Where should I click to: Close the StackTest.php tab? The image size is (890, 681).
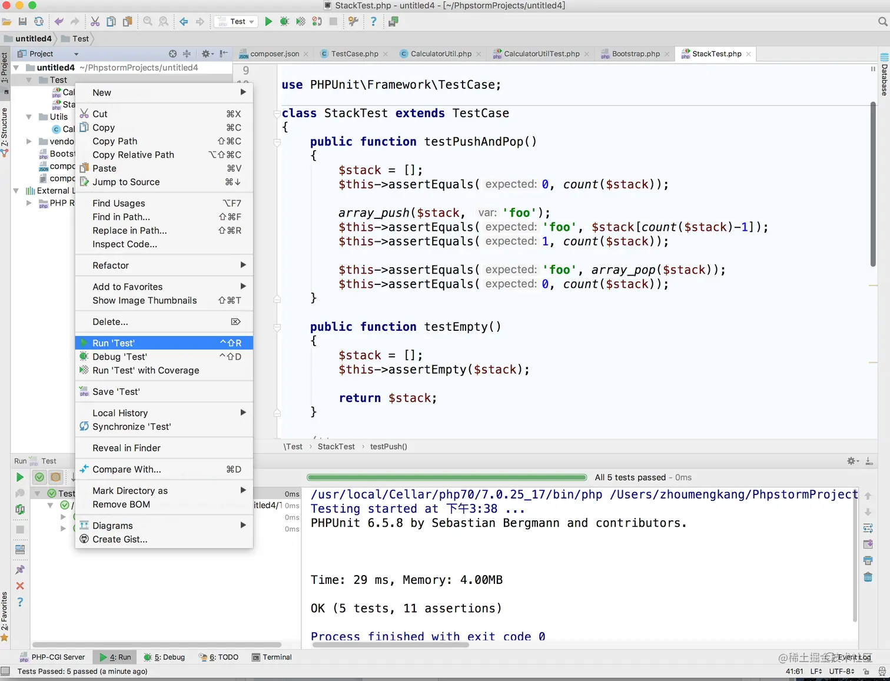tap(749, 54)
